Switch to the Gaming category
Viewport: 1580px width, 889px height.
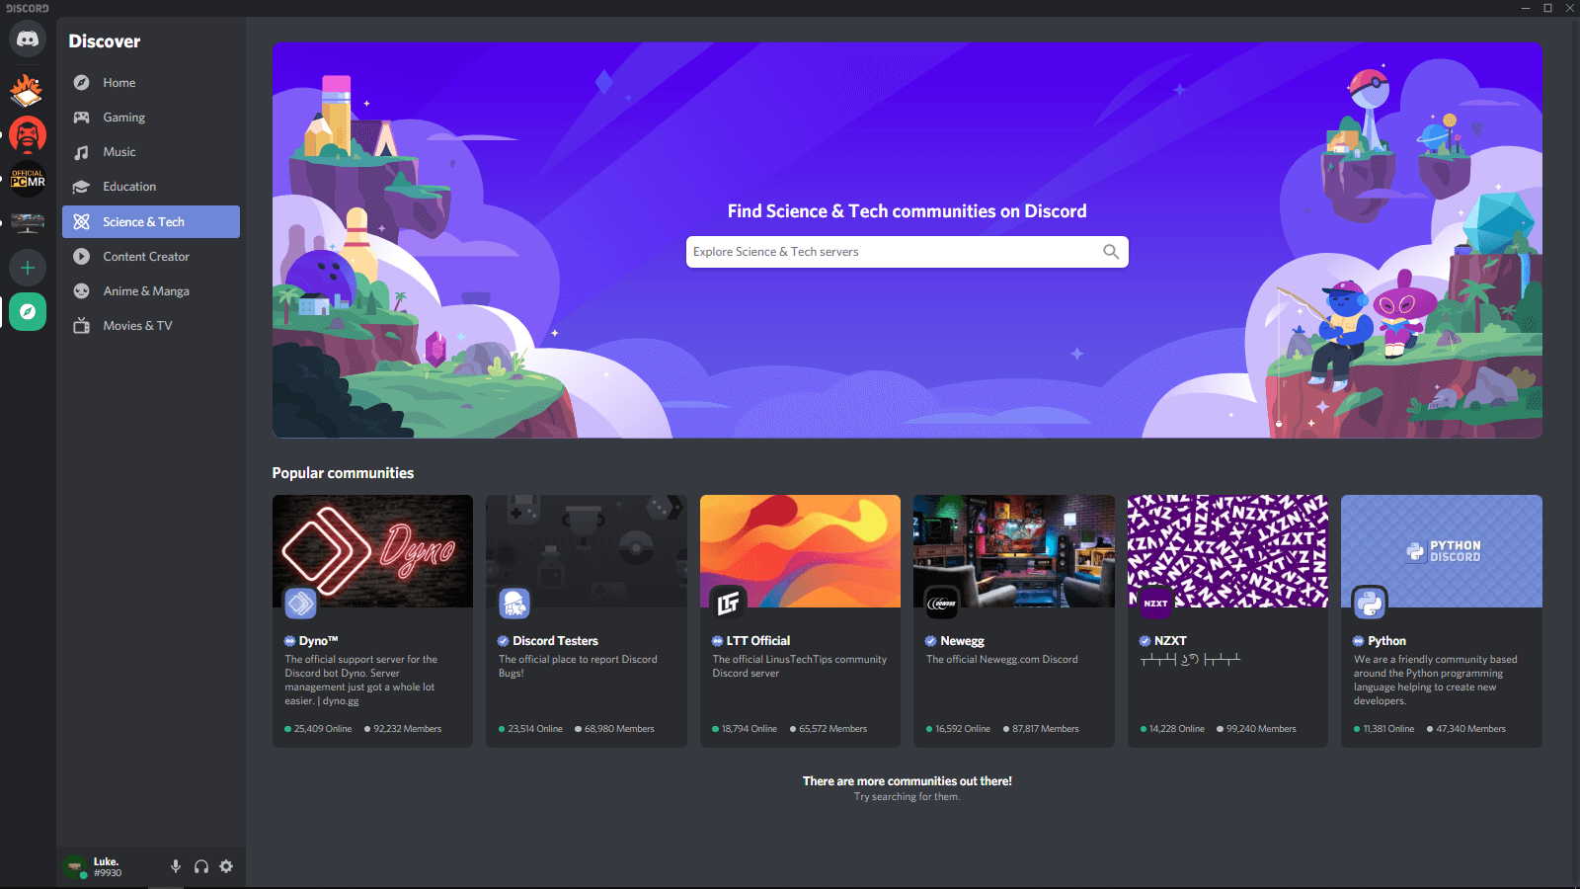pyautogui.click(x=123, y=117)
